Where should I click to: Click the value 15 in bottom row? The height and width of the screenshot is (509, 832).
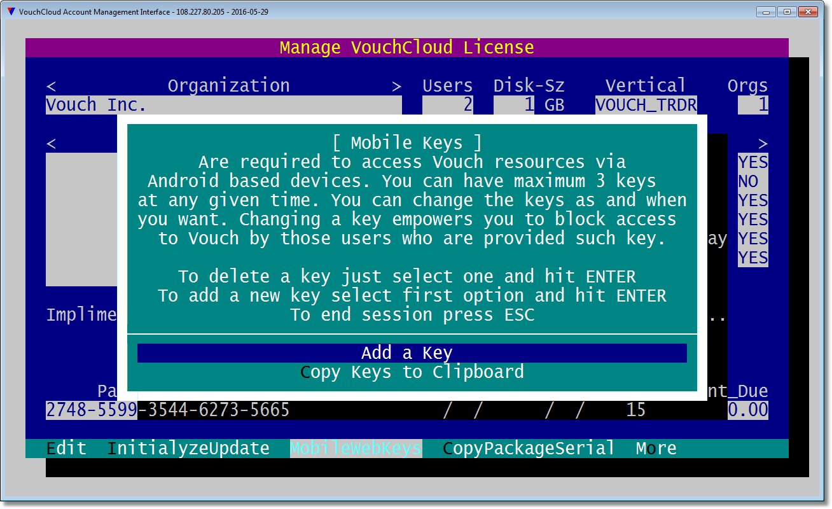636,410
